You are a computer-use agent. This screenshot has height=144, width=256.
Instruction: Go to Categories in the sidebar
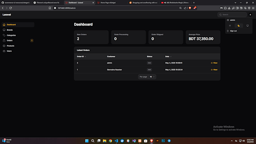point(18,35)
